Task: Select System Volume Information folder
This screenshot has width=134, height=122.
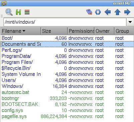Action: pyautogui.click(x=21, y=74)
